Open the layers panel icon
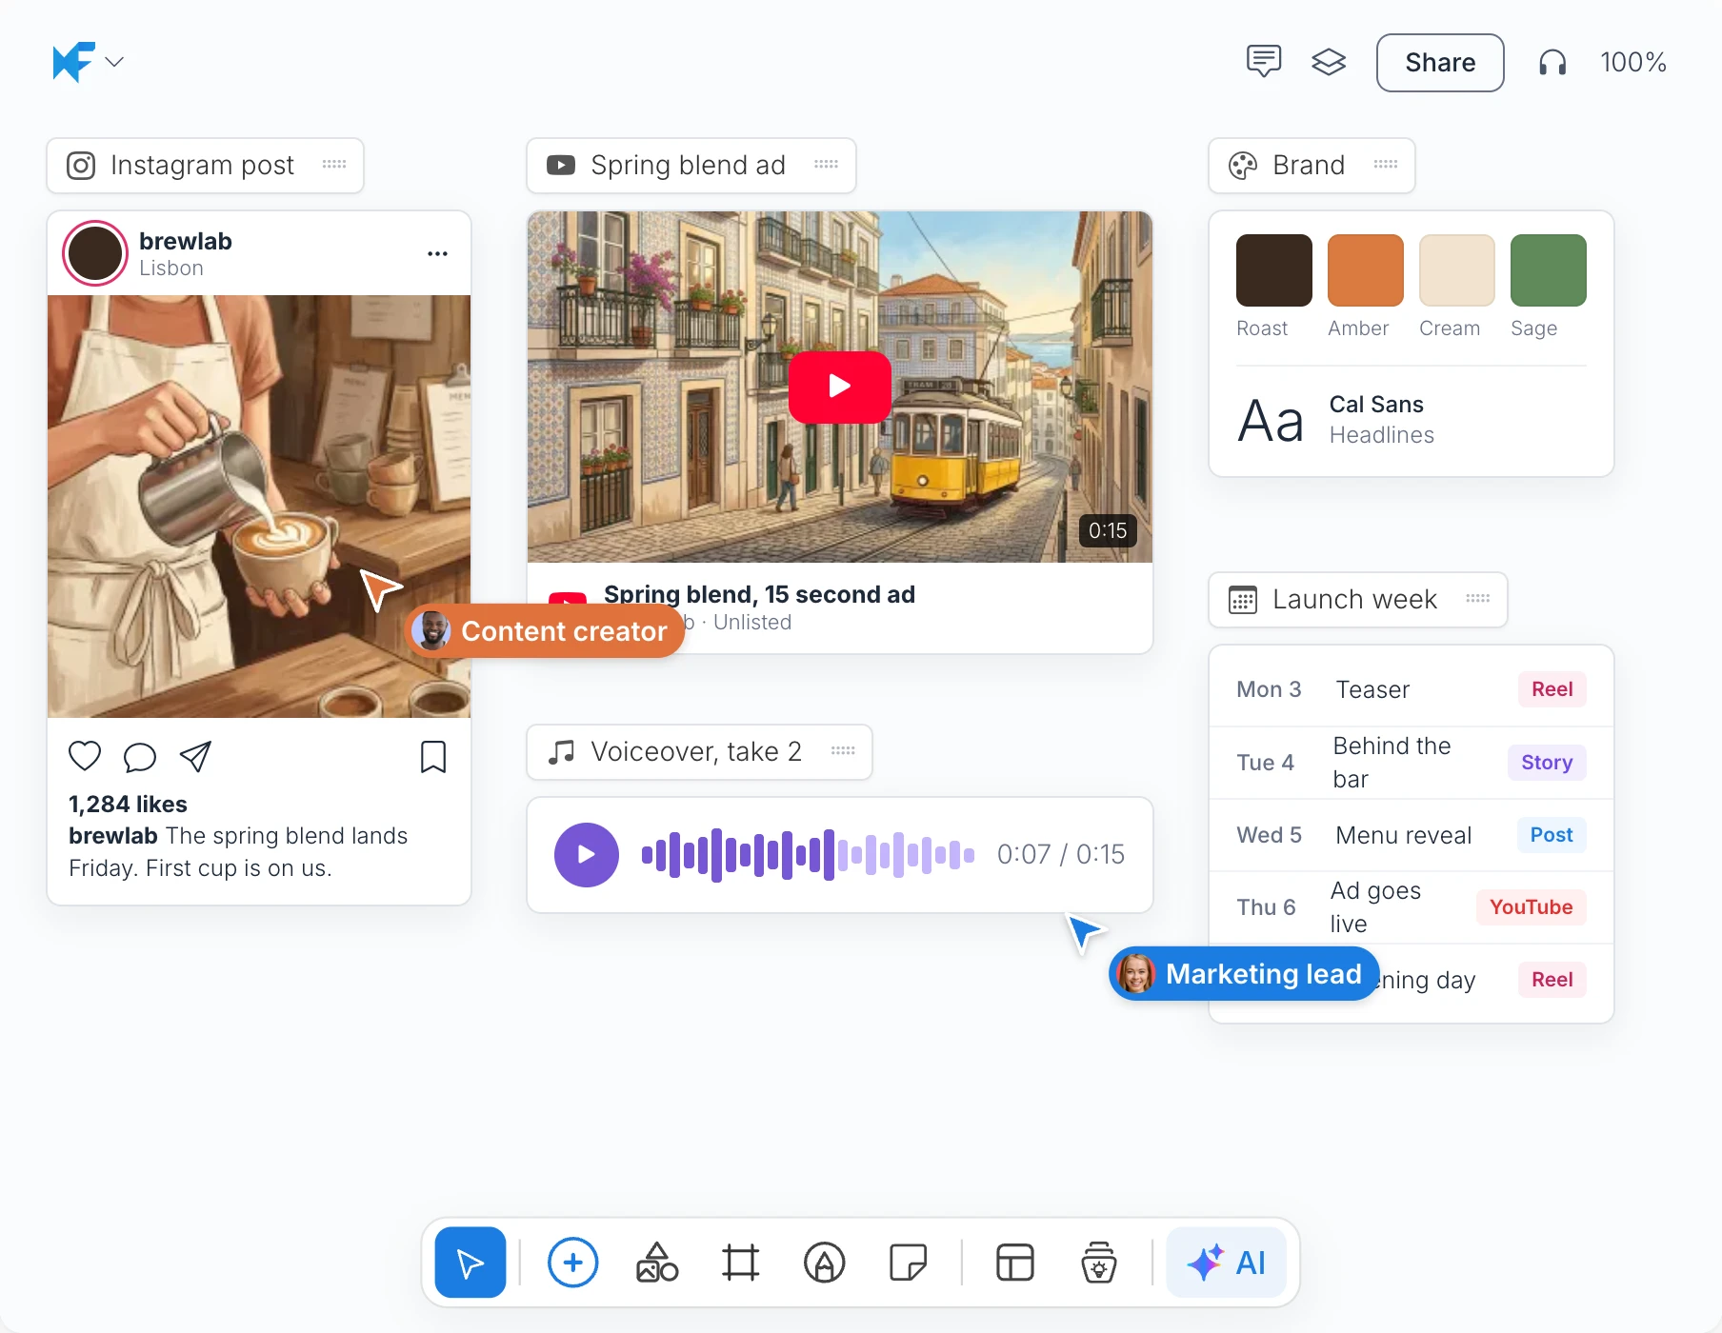The image size is (1722, 1333). [1329, 62]
